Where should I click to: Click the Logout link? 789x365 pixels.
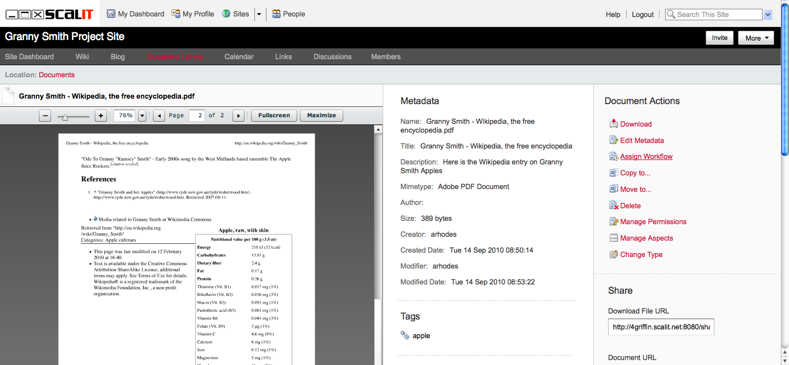coord(643,15)
